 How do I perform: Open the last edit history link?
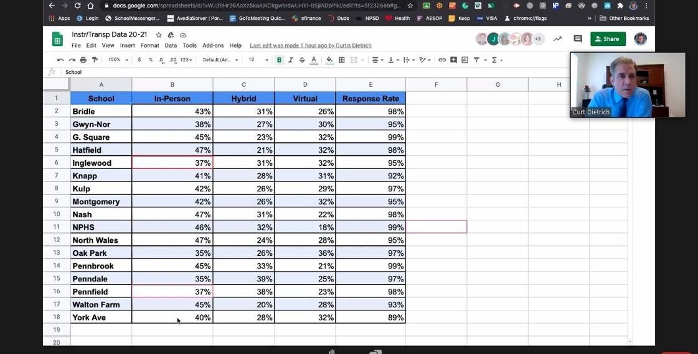tap(310, 46)
